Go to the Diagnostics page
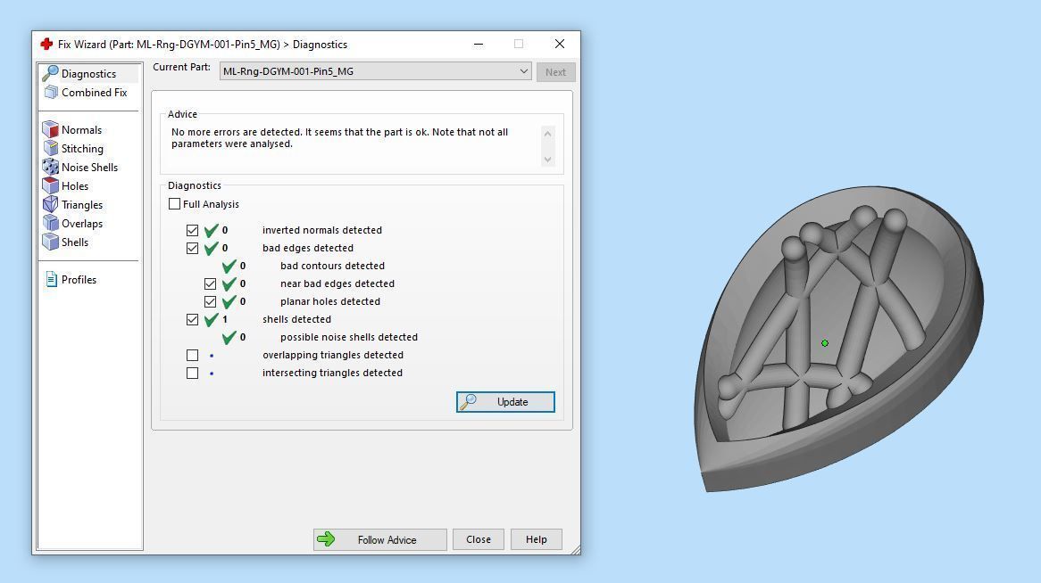This screenshot has width=1041, height=583. (89, 74)
